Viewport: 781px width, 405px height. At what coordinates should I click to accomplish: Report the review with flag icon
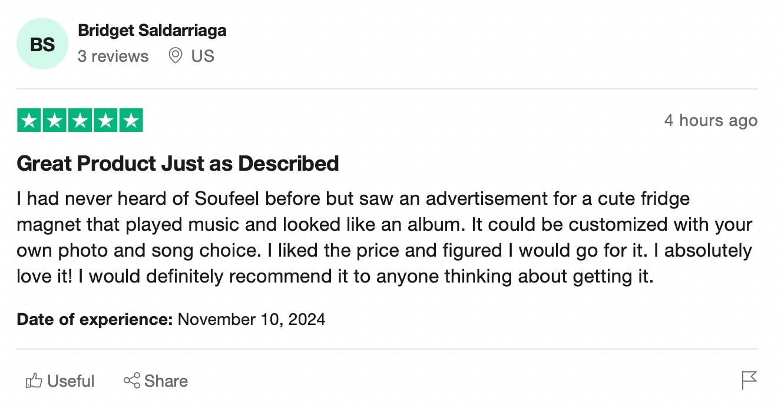[749, 380]
